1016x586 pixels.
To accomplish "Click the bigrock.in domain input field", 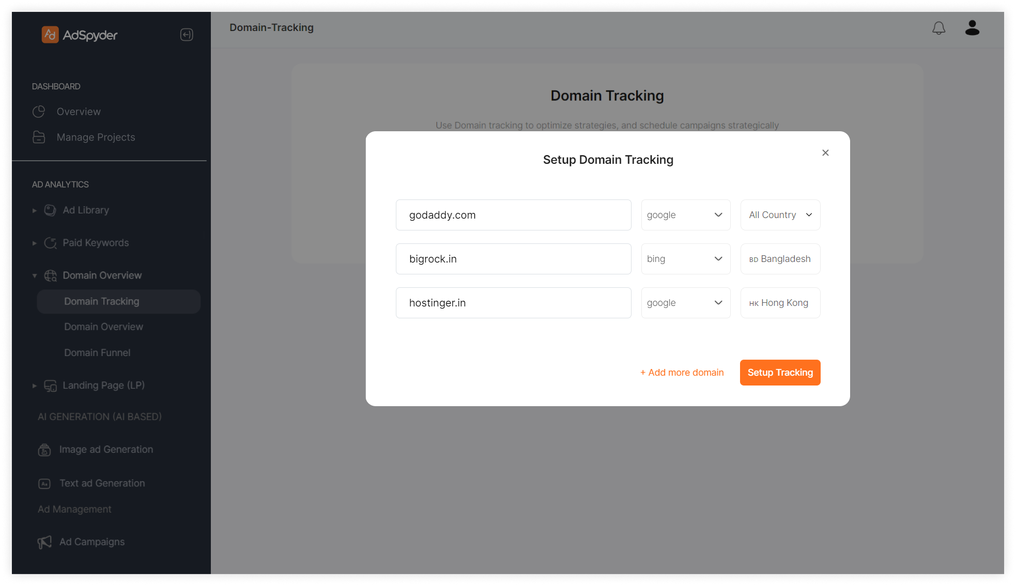I will pos(513,259).
